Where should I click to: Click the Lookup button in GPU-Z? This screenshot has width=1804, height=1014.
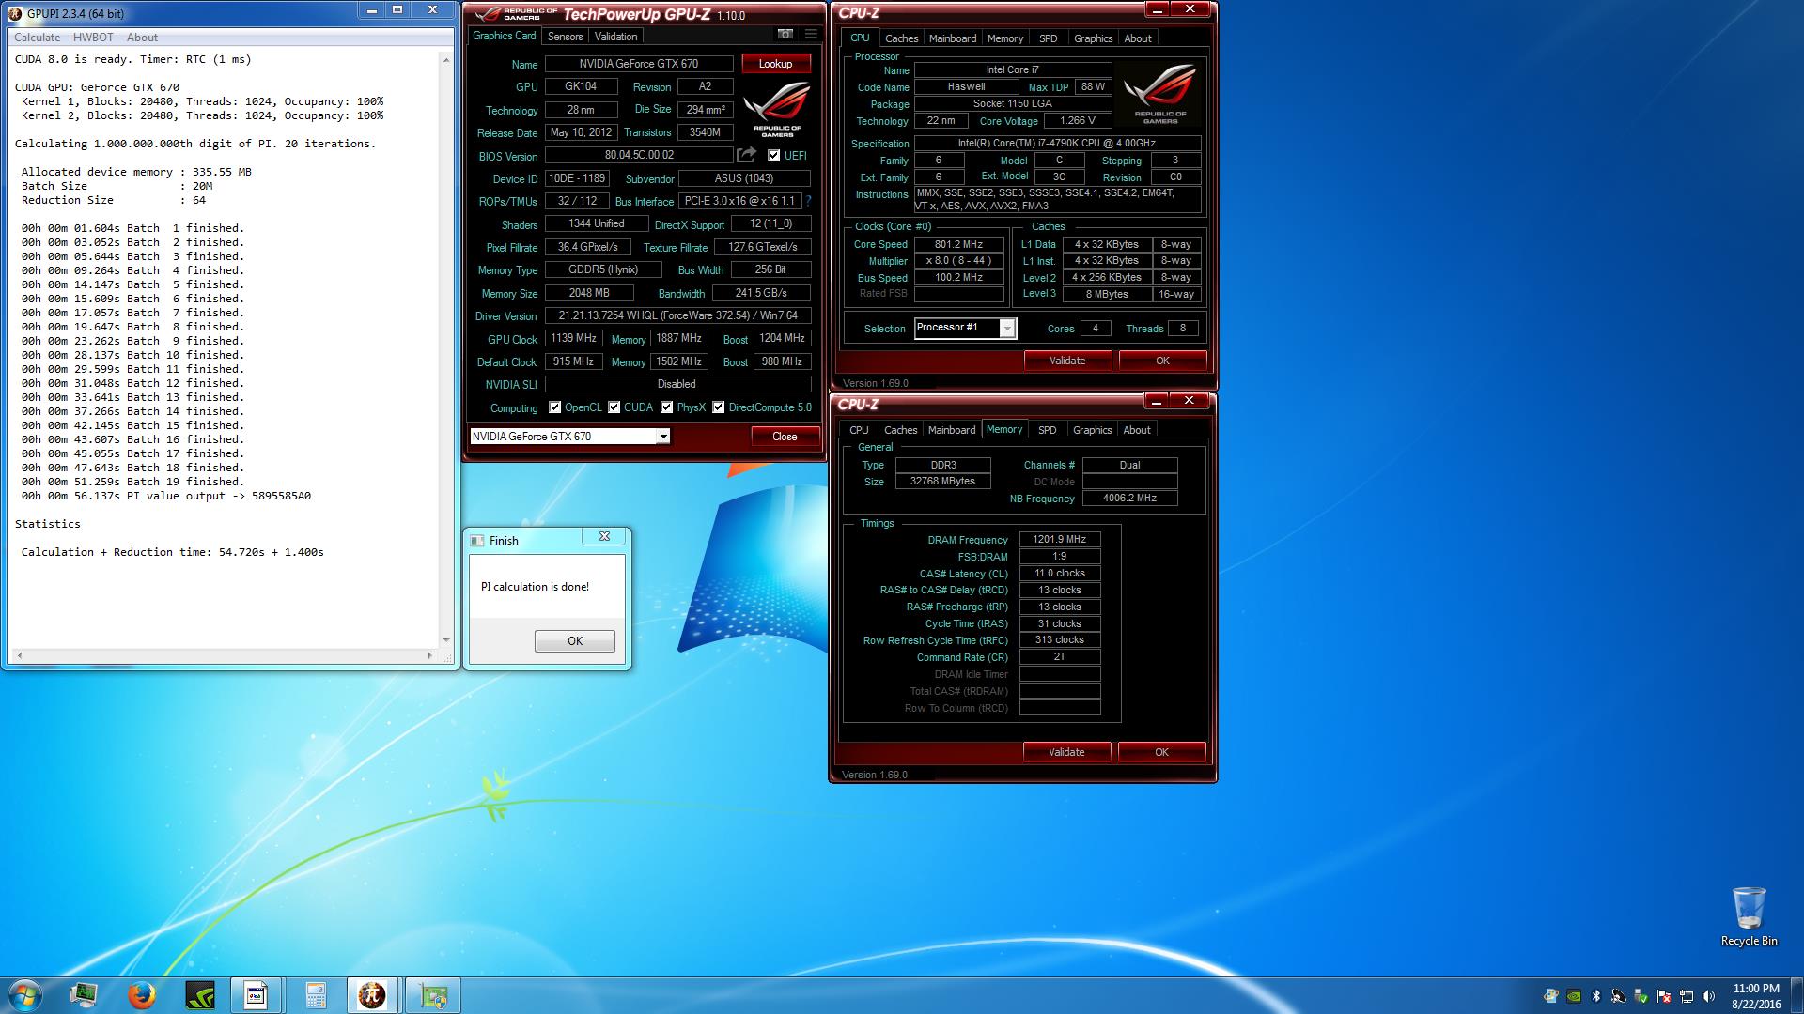point(775,64)
